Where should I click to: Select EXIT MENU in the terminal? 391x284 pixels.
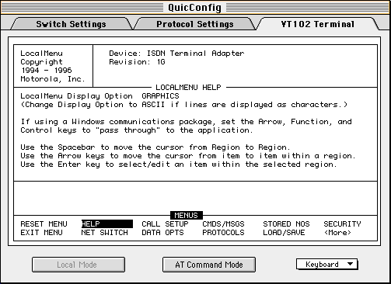pyautogui.click(x=41, y=233)
